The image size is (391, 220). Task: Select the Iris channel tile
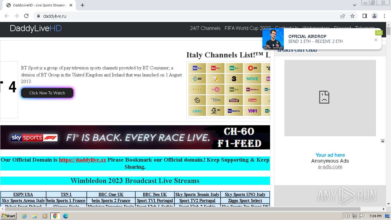(x=197, y=90)
